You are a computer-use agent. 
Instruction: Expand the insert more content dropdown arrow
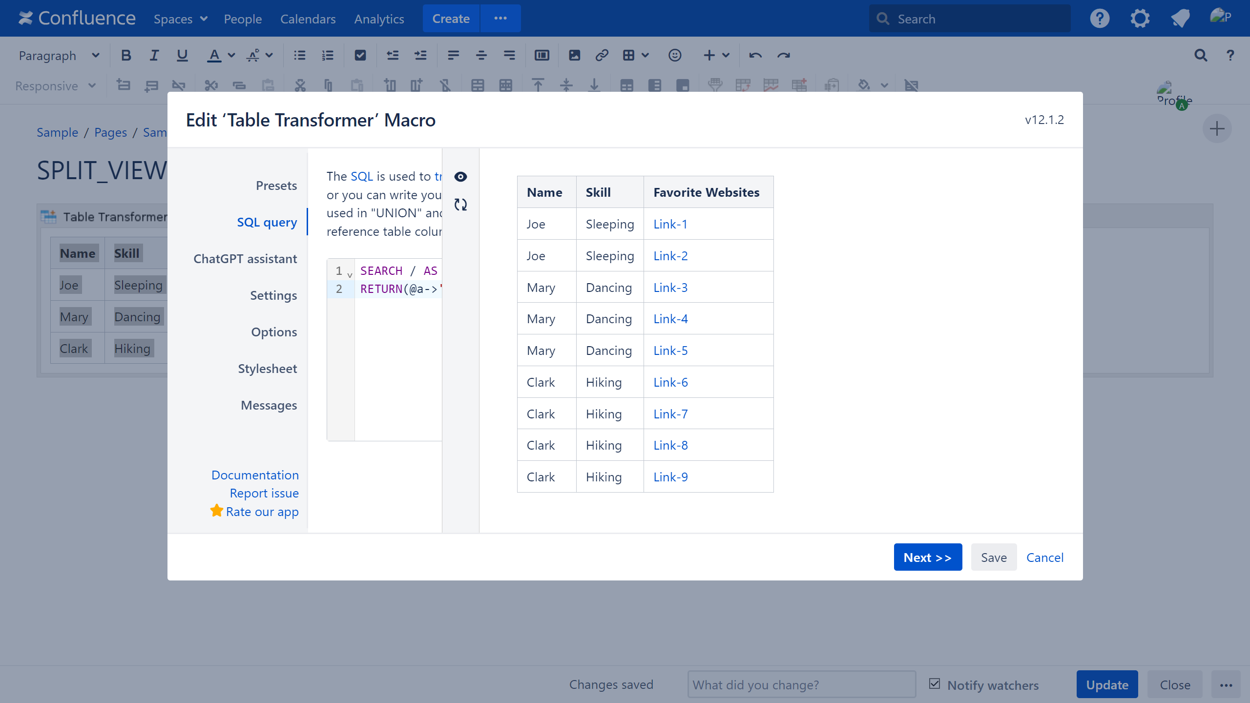click(x=726, y=55)
